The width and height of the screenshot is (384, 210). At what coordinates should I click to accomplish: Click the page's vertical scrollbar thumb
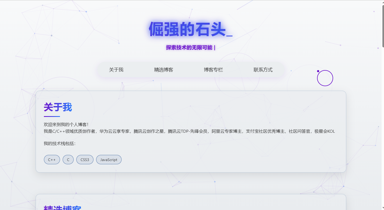[x=383, y=27]
